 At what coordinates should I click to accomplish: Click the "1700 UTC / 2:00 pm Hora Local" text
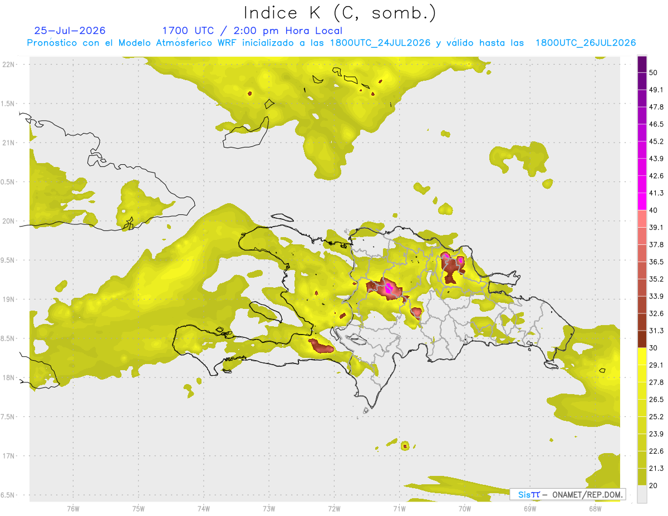click(x=252, y=31)
